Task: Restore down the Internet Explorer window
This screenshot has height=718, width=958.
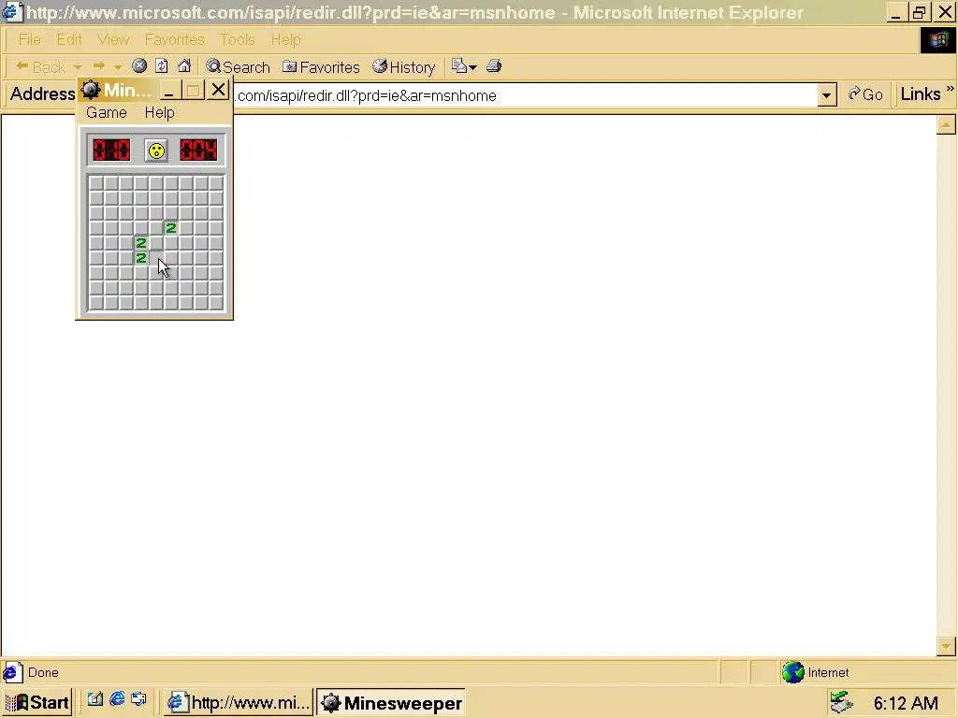Action: [919, 12]
